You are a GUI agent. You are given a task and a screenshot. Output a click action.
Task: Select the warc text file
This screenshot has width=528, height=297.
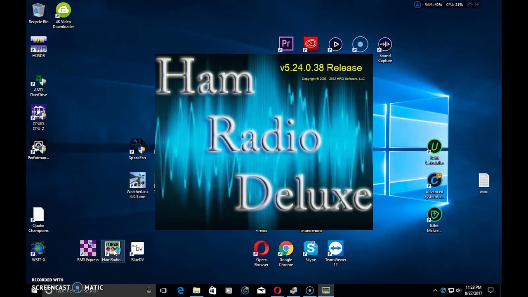484,184
